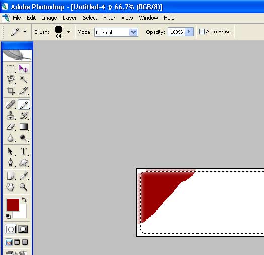Screen dimensions: 264x255
Task: Swap foreground and background colors
Action: pos(24,200)
